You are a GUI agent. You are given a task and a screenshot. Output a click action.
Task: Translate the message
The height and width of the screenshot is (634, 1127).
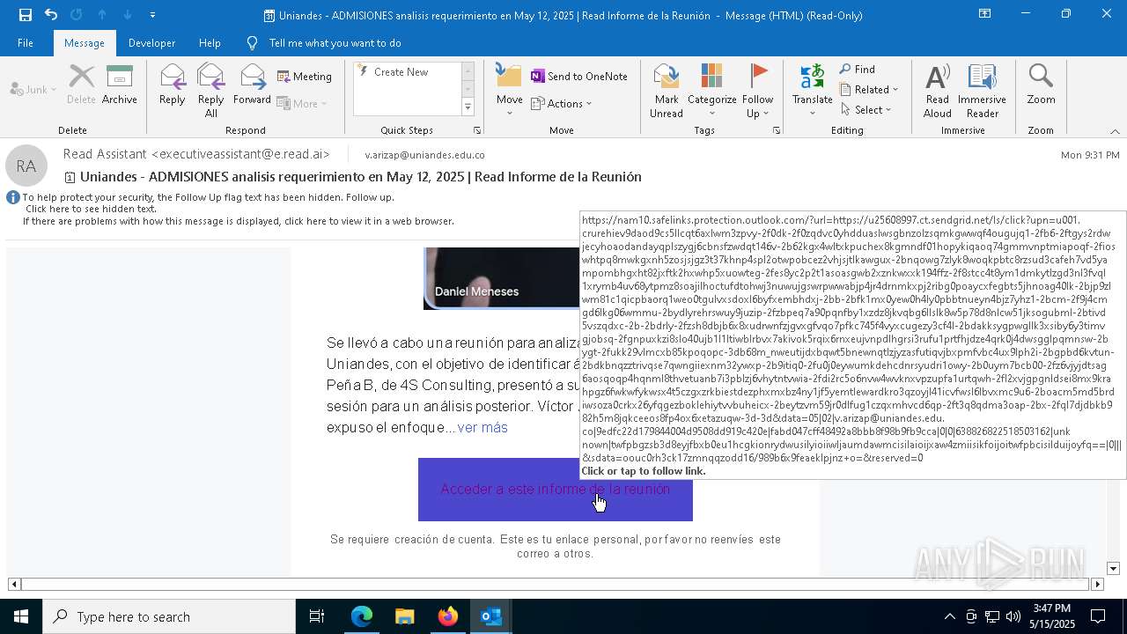(812, 91)
